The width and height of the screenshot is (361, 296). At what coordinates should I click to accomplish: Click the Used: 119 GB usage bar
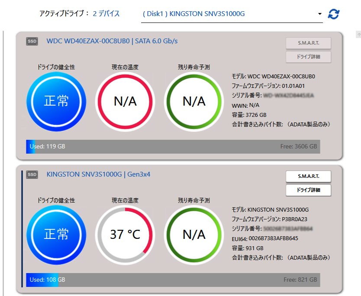click(173, 147)
